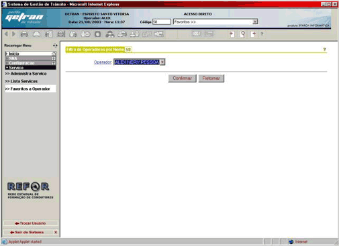The width and height of the screenshot is (339, 246).
Task: Click the two-people users toolbar icon
Action: point(110,34)
